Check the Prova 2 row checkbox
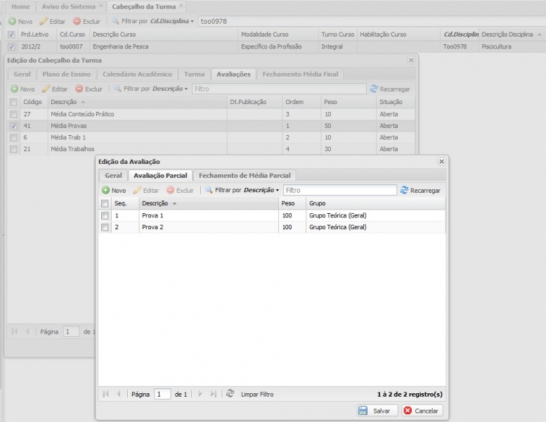 click(x=105, y=227)
